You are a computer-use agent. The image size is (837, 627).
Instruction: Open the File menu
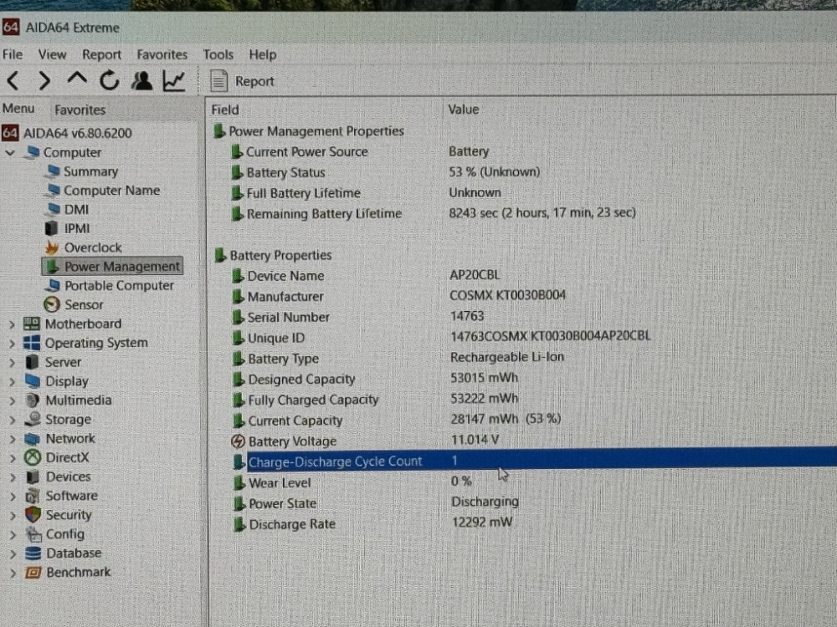tap(13, 54)
